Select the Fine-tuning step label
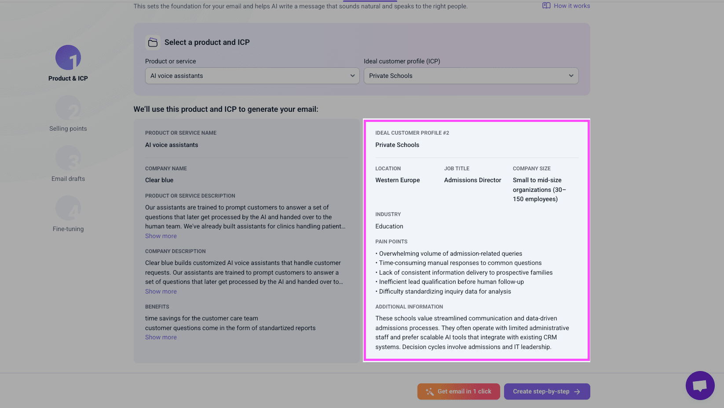Viewport: 724px width, 408px height. pyautogui.click(x=68, y=229)
